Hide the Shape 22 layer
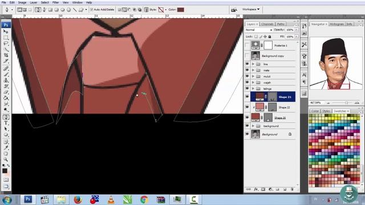The image size is (365, 205). pyautogui.click(x=247, y=108)
